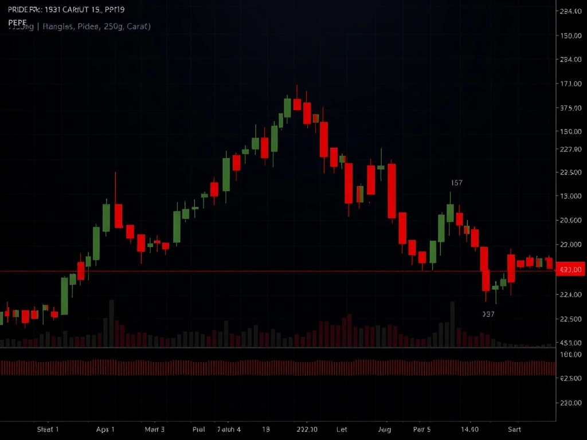The width and height of the screenshot is (587, 440).
Task: Click the "227.00" price axis label
Action: [x=571, y=150]
